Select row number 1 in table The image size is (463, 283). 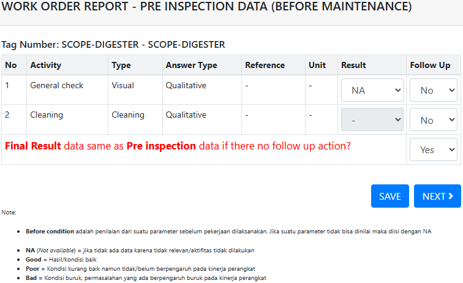point(7,85)
